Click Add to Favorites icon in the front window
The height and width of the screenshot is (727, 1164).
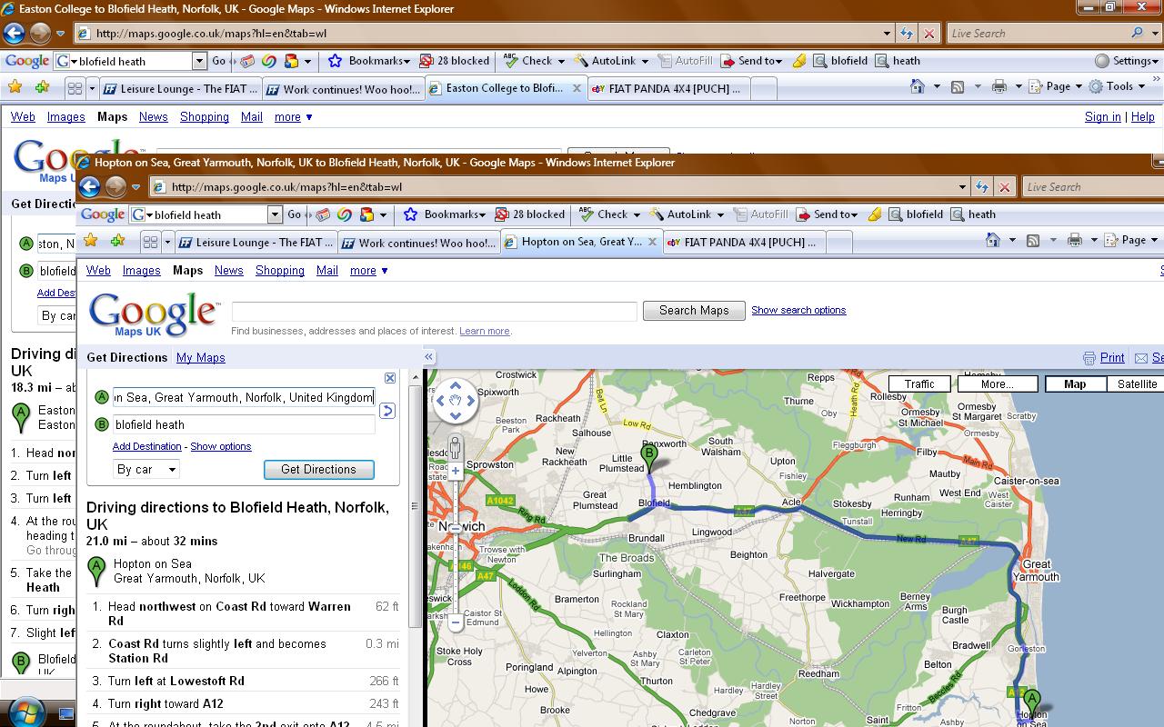117,241
